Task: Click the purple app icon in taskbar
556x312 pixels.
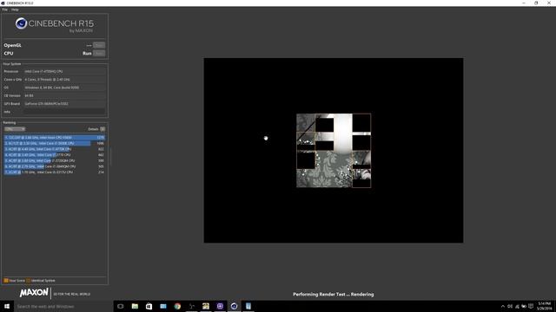Action: [220, 306]
